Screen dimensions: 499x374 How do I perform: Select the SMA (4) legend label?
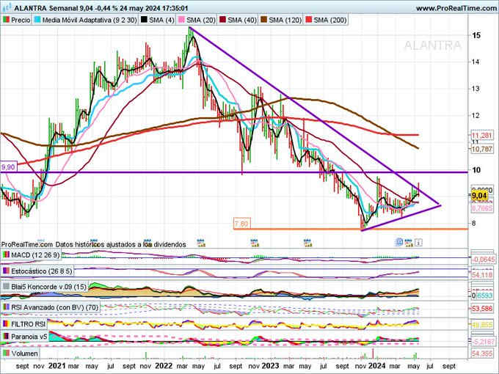(161, 20)
